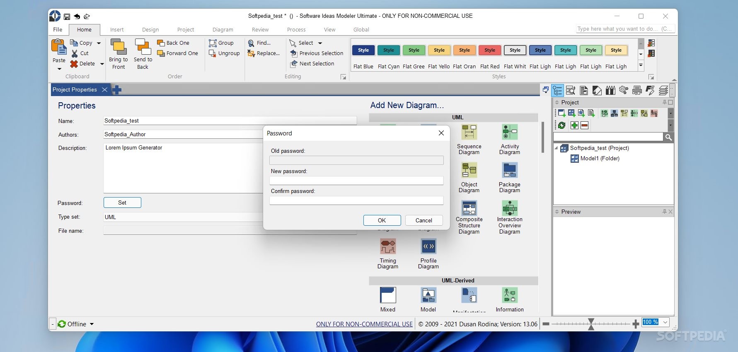
Task: Click the use case diagram icon in Project toolbar
Action: 605,113
